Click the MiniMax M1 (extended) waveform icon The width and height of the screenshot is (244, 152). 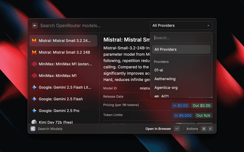click(x=34, y=64)
